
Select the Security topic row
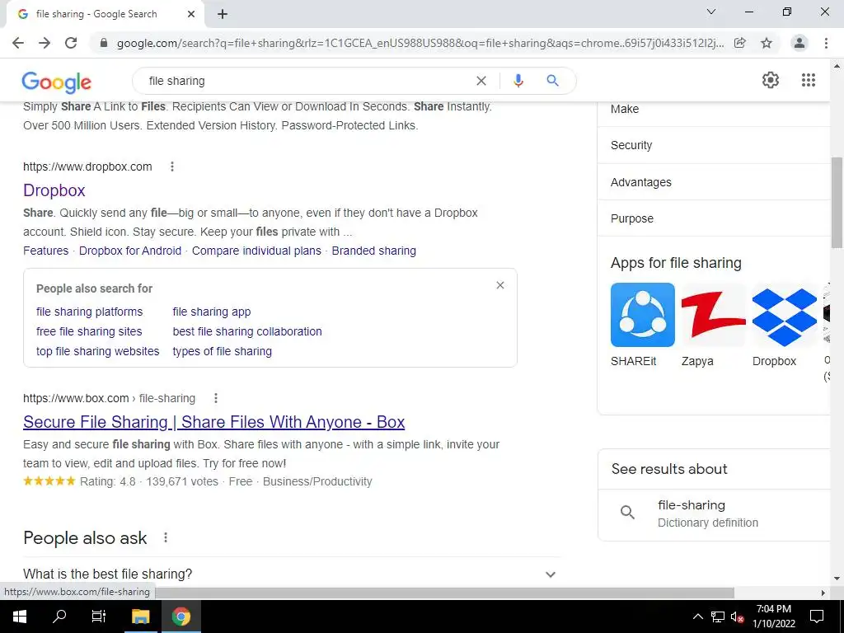714,145
